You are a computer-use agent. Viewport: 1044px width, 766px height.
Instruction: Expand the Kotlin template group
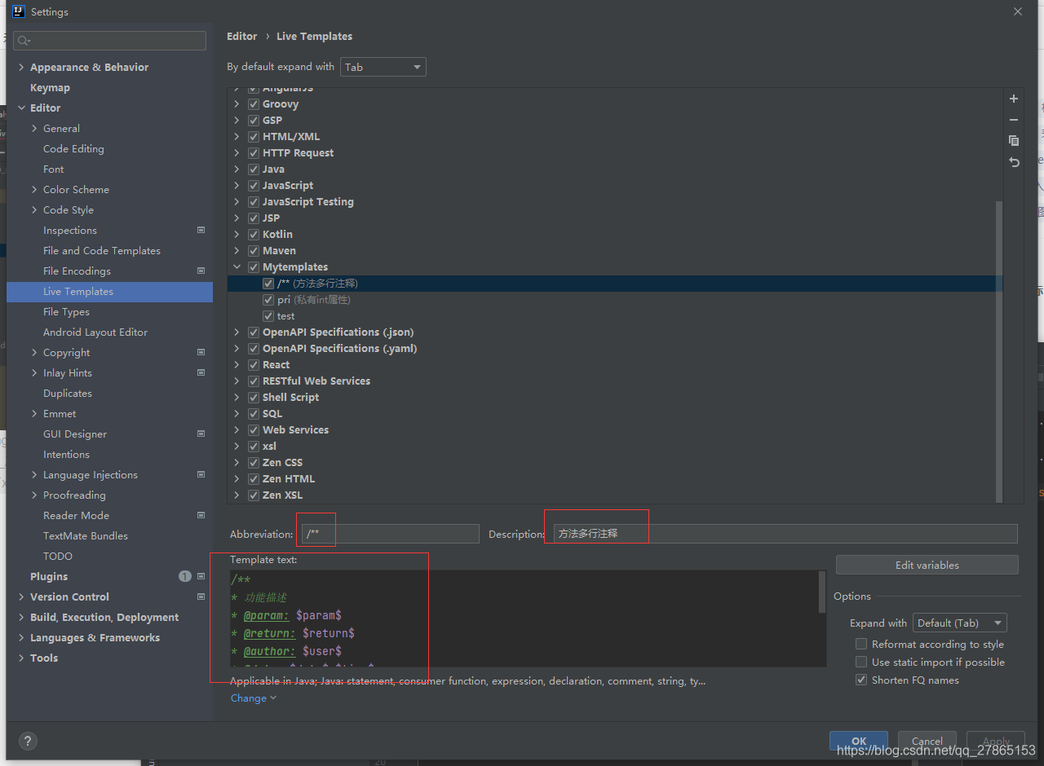[x=237, y=235]
